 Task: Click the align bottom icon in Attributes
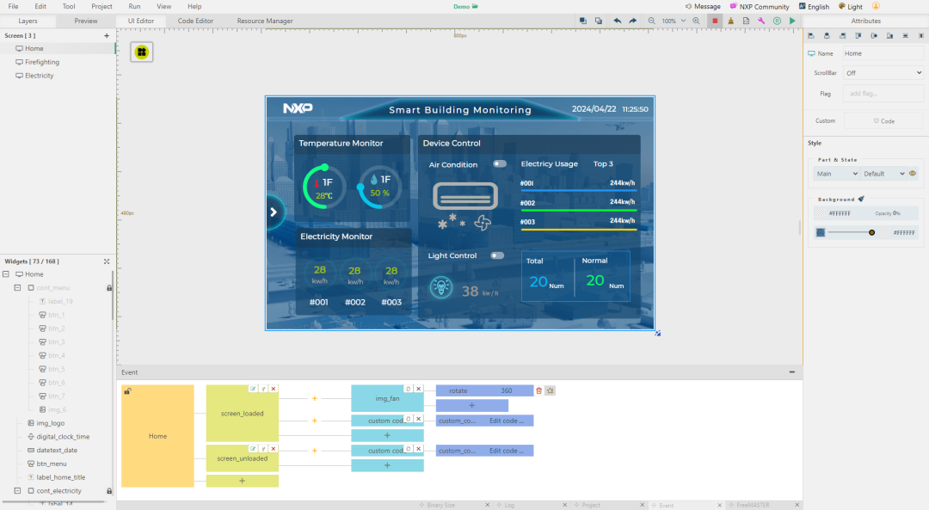coord(889,36)
